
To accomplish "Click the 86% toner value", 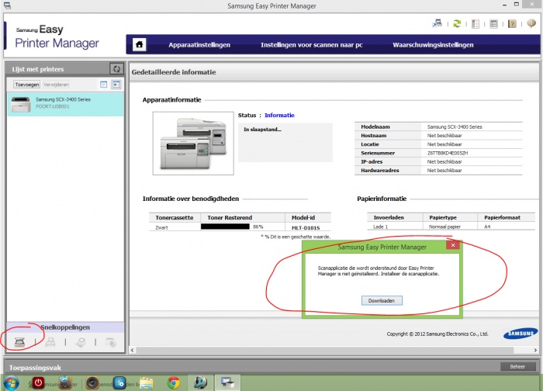I will [258, 227].
